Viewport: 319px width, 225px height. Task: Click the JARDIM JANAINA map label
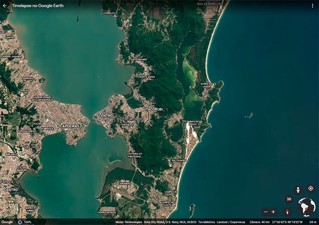coord(12,56)
